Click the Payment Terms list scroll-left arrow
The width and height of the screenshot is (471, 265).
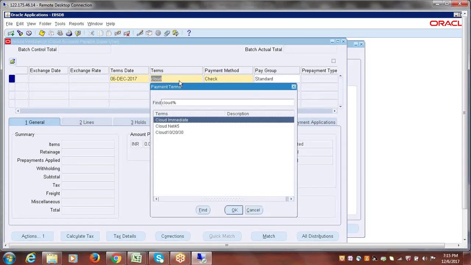click(156, 199)
